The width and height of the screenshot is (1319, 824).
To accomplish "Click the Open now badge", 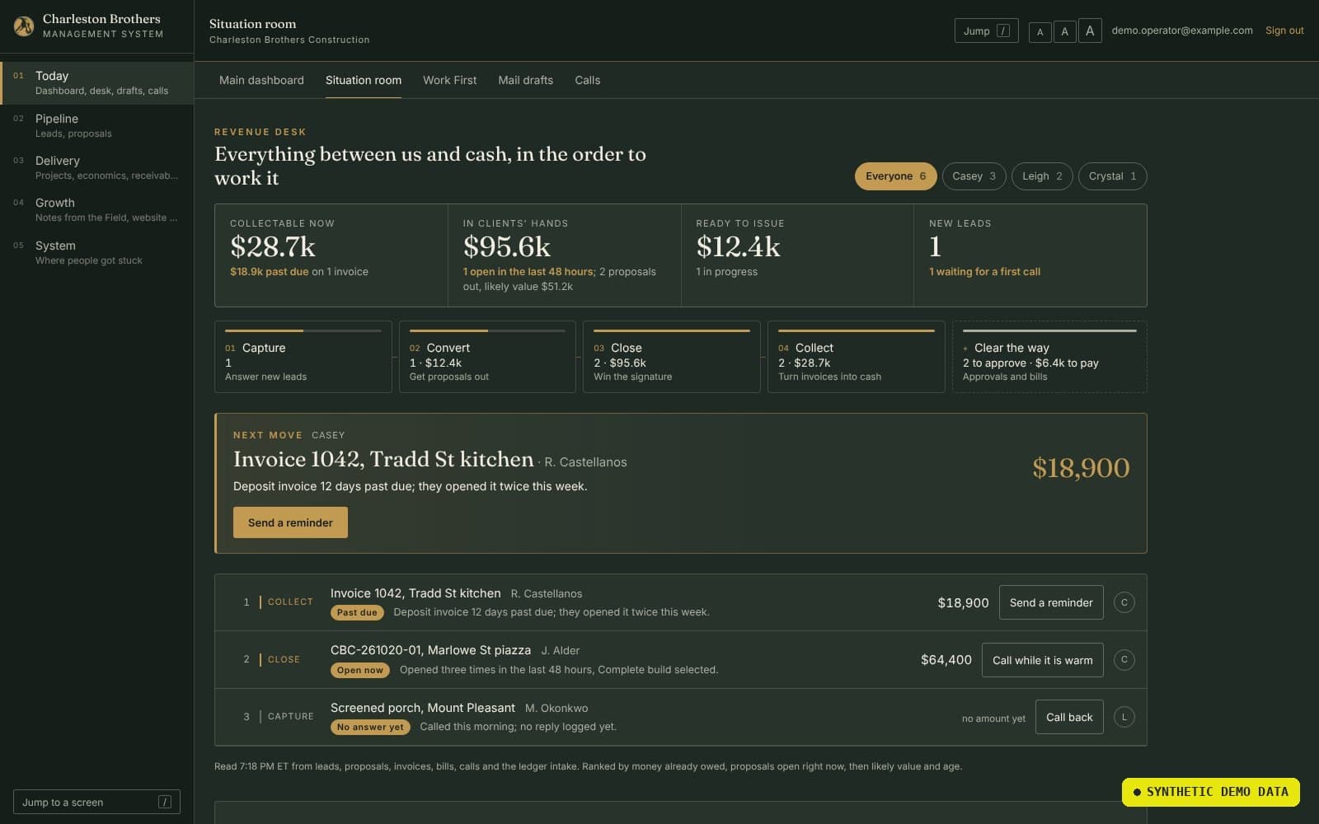I will click(x=360, y=670).
